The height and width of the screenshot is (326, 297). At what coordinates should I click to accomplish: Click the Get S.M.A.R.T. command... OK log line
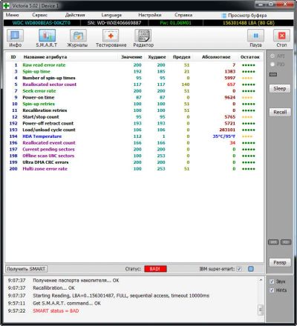tap(67, 303)
